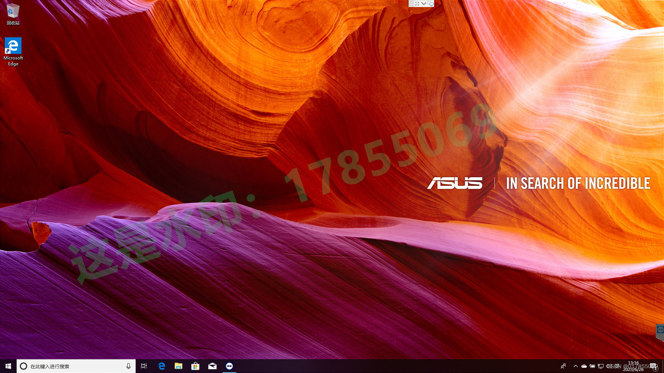
Task: Open the notification Action Center
Action: coord(654,366)
